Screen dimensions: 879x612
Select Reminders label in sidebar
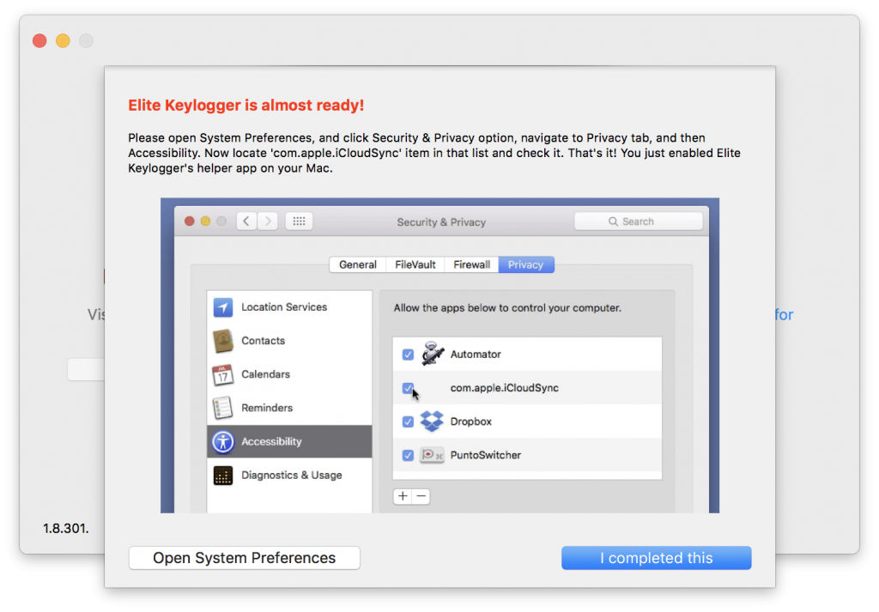pos(267,408)
